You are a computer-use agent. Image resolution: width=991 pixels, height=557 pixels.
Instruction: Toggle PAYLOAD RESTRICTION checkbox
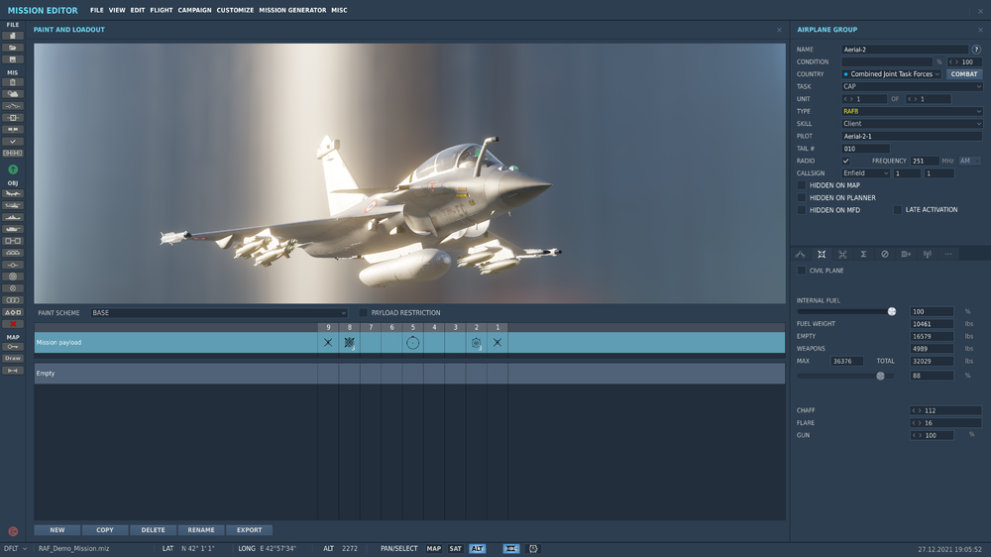click(x=364, y=313)
